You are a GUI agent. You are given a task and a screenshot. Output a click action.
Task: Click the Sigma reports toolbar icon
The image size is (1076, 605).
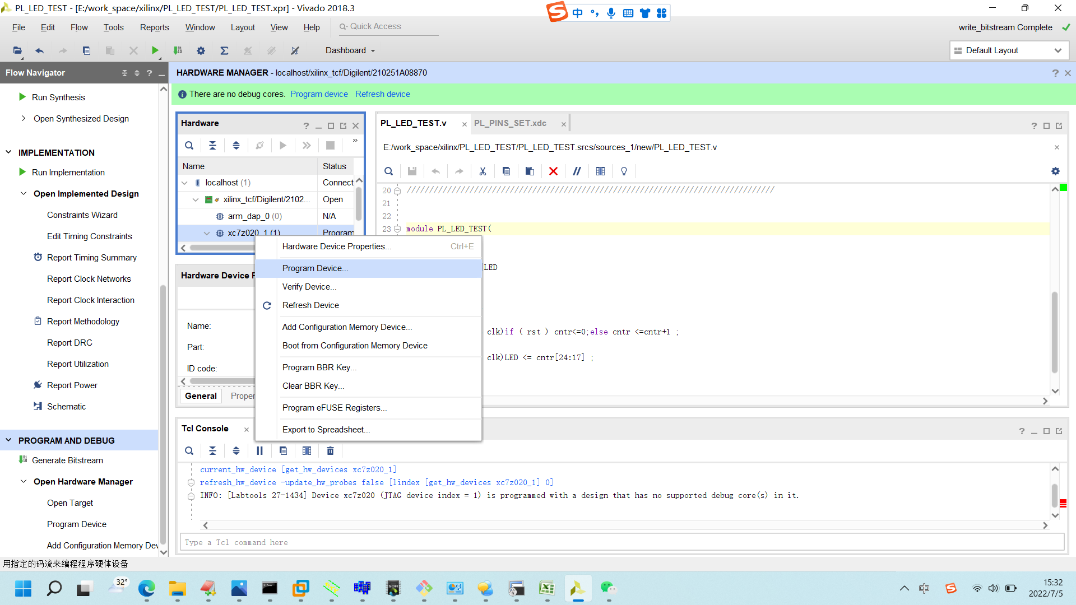(x=224, y=50)
